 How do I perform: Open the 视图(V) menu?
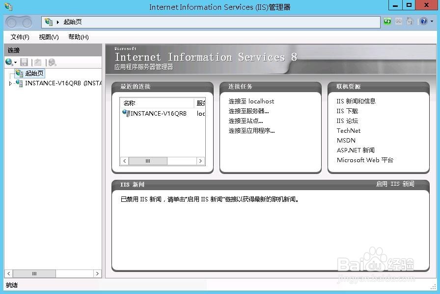(x=49, y=37)
